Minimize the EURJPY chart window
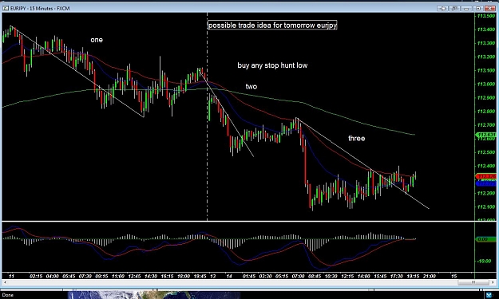 tap(466, 8)
